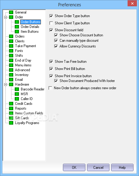Screen dimensions: 139x176
Task: Click the green icon beside Shifts
Action: [11, 56]
